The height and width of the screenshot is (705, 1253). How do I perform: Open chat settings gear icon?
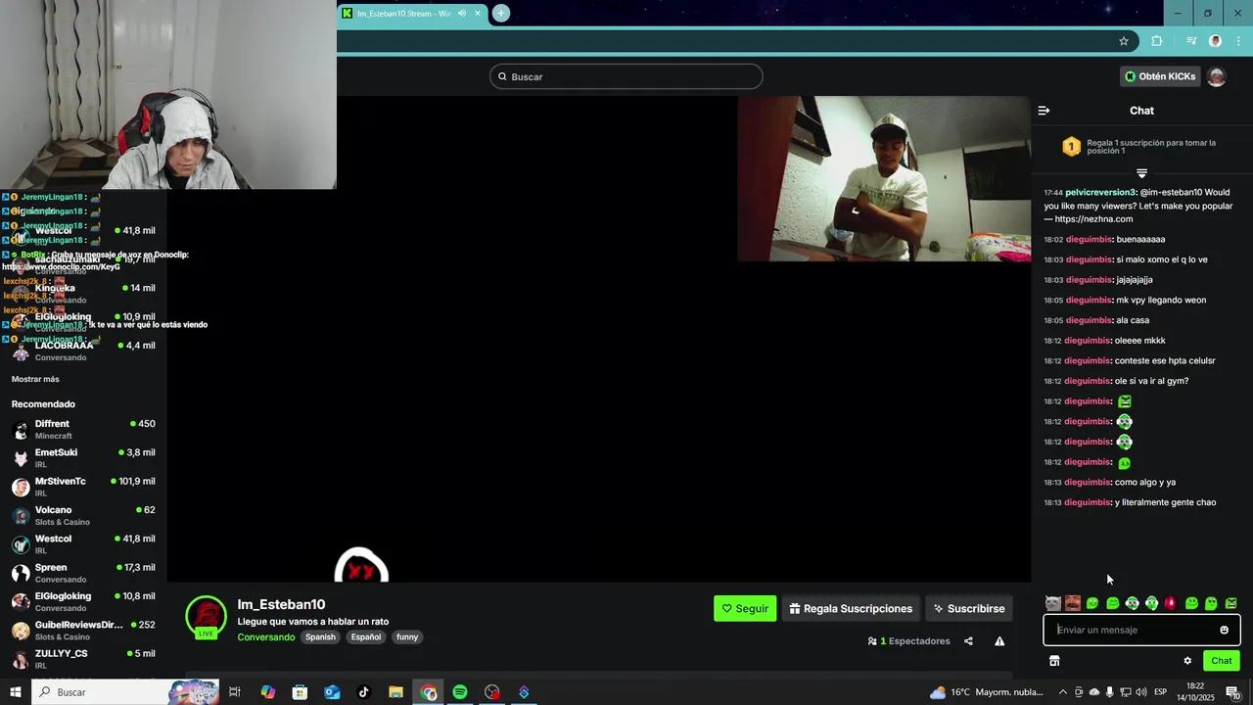click(x=1187, y=661)
